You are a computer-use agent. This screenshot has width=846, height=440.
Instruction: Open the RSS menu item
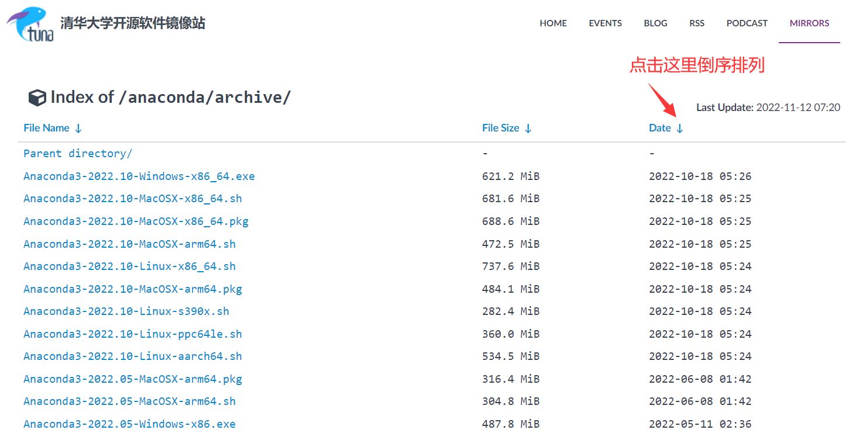point(697,23)
